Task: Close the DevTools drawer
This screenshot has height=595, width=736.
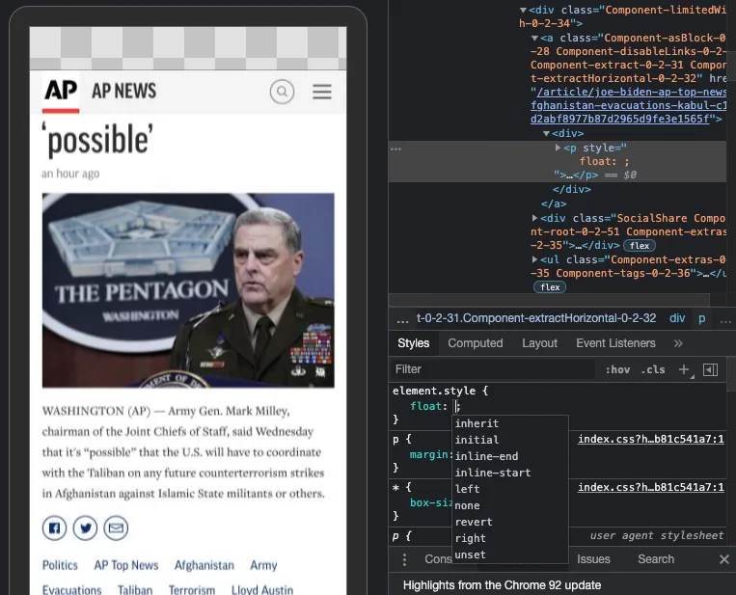Action: [x=724, y=559]
